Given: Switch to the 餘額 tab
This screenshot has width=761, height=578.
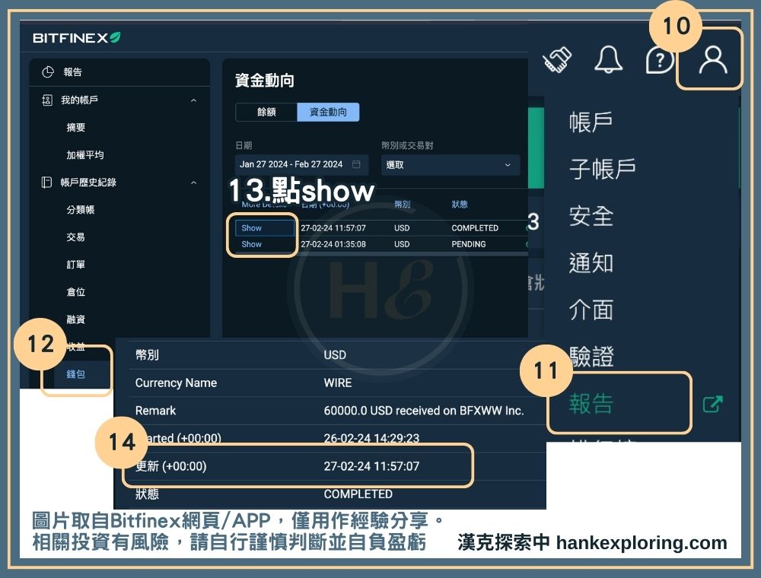Looking at the screenshot, I should click(x=266, y=112).
